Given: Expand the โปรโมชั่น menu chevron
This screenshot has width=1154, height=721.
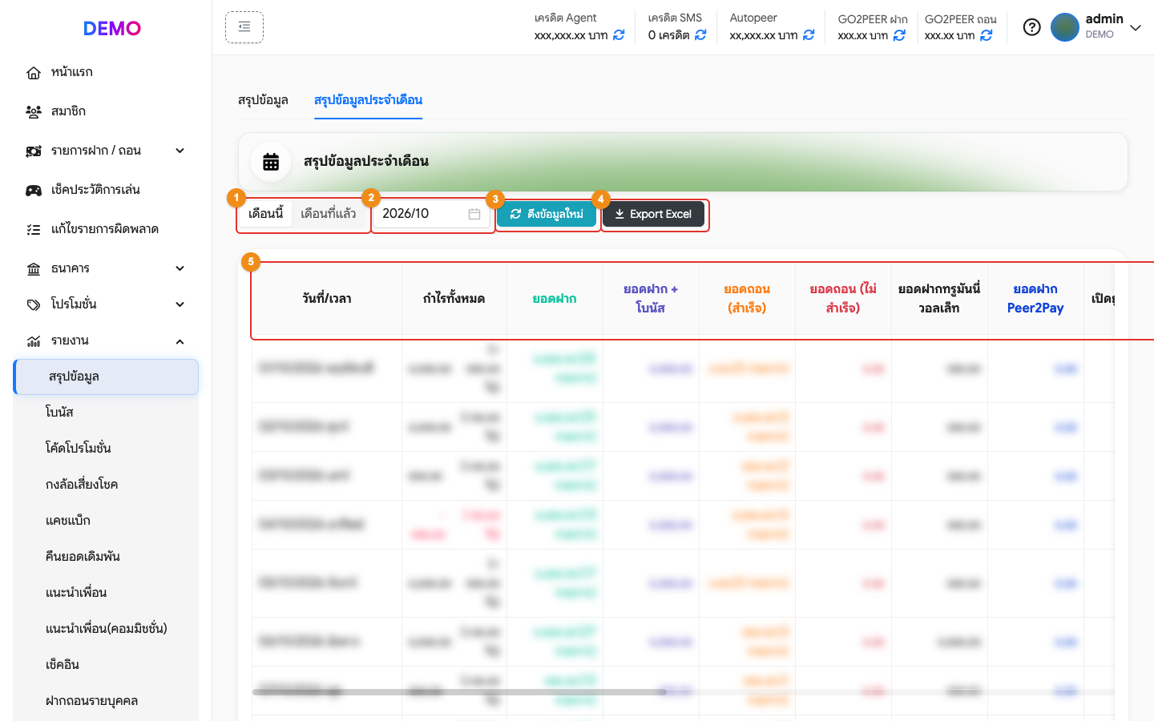Looking at the screenshot, I should 180,304.
